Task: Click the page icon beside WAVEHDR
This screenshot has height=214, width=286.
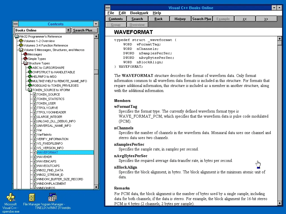Action: coord(35,157)
